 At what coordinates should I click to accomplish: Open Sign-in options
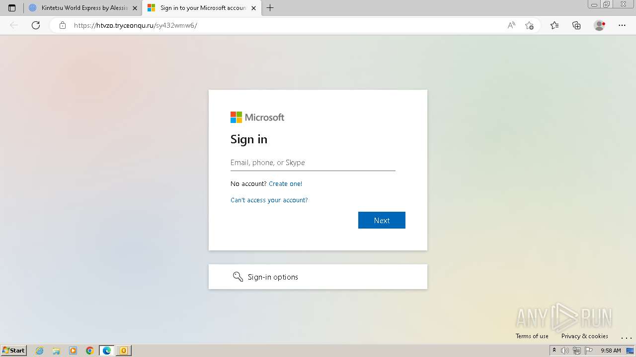(318, 277)
